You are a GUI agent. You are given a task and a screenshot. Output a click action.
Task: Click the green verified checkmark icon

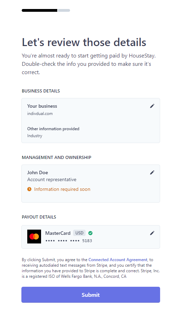tap(90, 233)
